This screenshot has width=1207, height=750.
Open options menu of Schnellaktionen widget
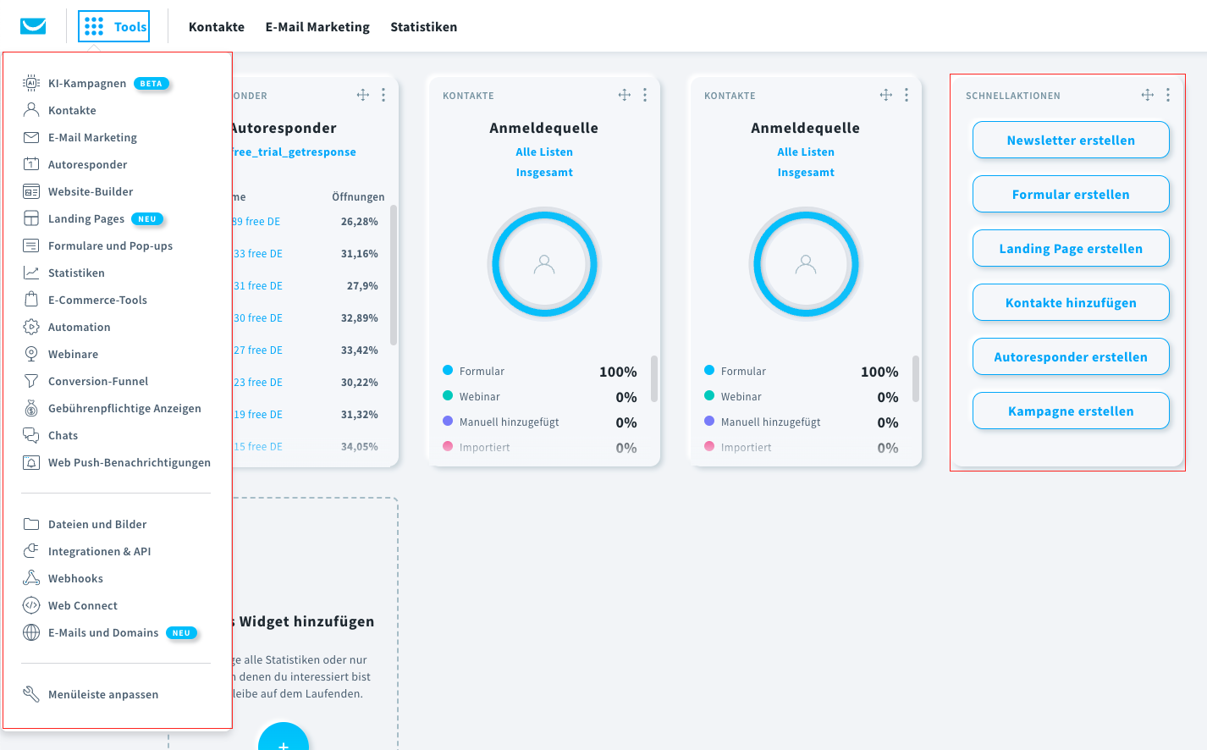coord(1168,95)
